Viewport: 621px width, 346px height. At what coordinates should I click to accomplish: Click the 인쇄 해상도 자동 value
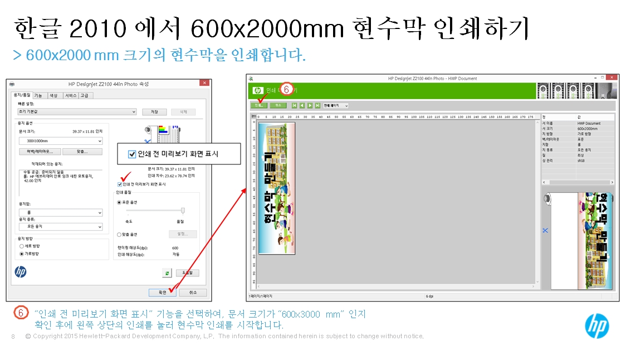[176, 255]
